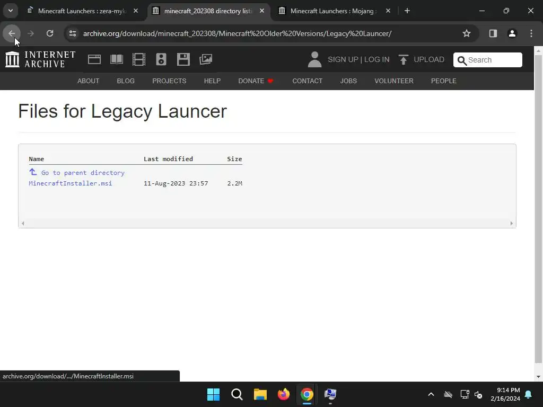Open the CONTACT menu item
Image resolution: width=543 pixels, height=407 pixels.
pyautogui.click(x=308, y=81)
